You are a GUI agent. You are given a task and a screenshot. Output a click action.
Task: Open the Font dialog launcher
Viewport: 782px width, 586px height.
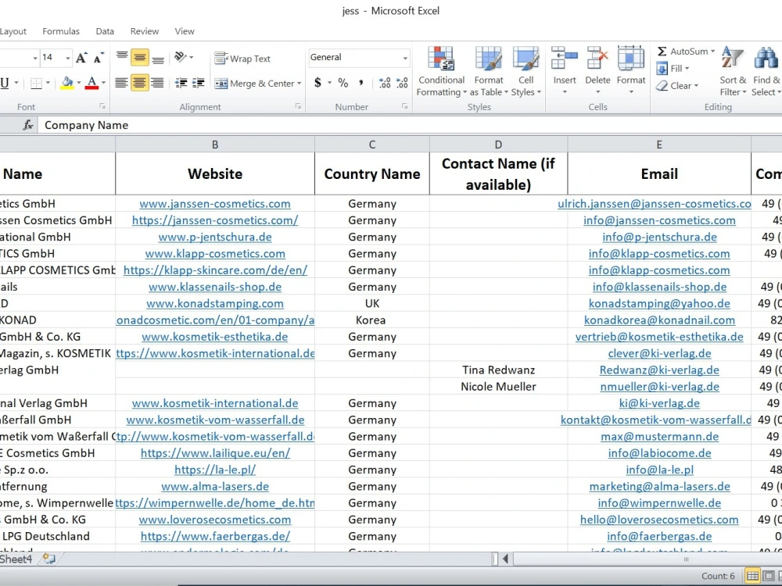pyautogui.click(x=102, y=106)
